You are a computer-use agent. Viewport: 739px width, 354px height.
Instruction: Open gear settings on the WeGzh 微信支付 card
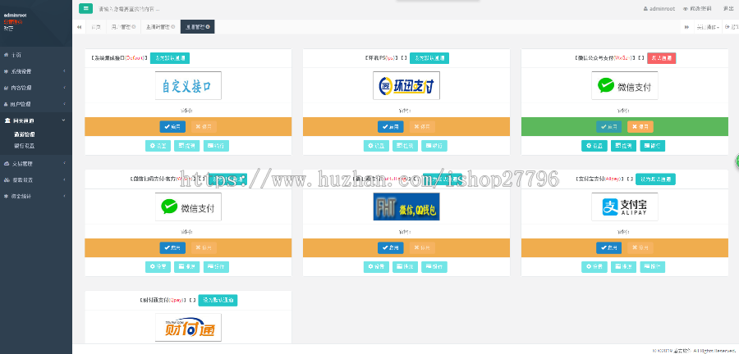(594, 146)
